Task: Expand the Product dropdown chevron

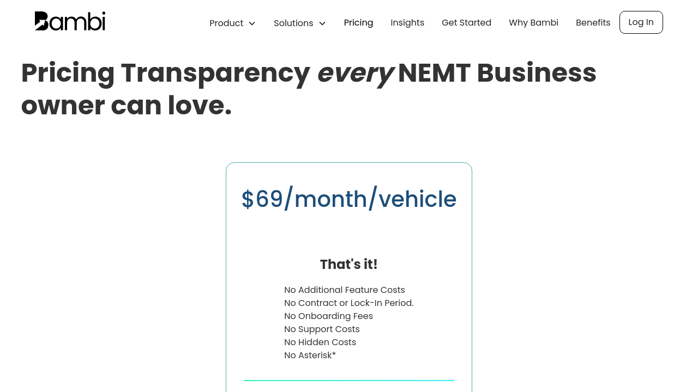Action: (x=252, y=23)
